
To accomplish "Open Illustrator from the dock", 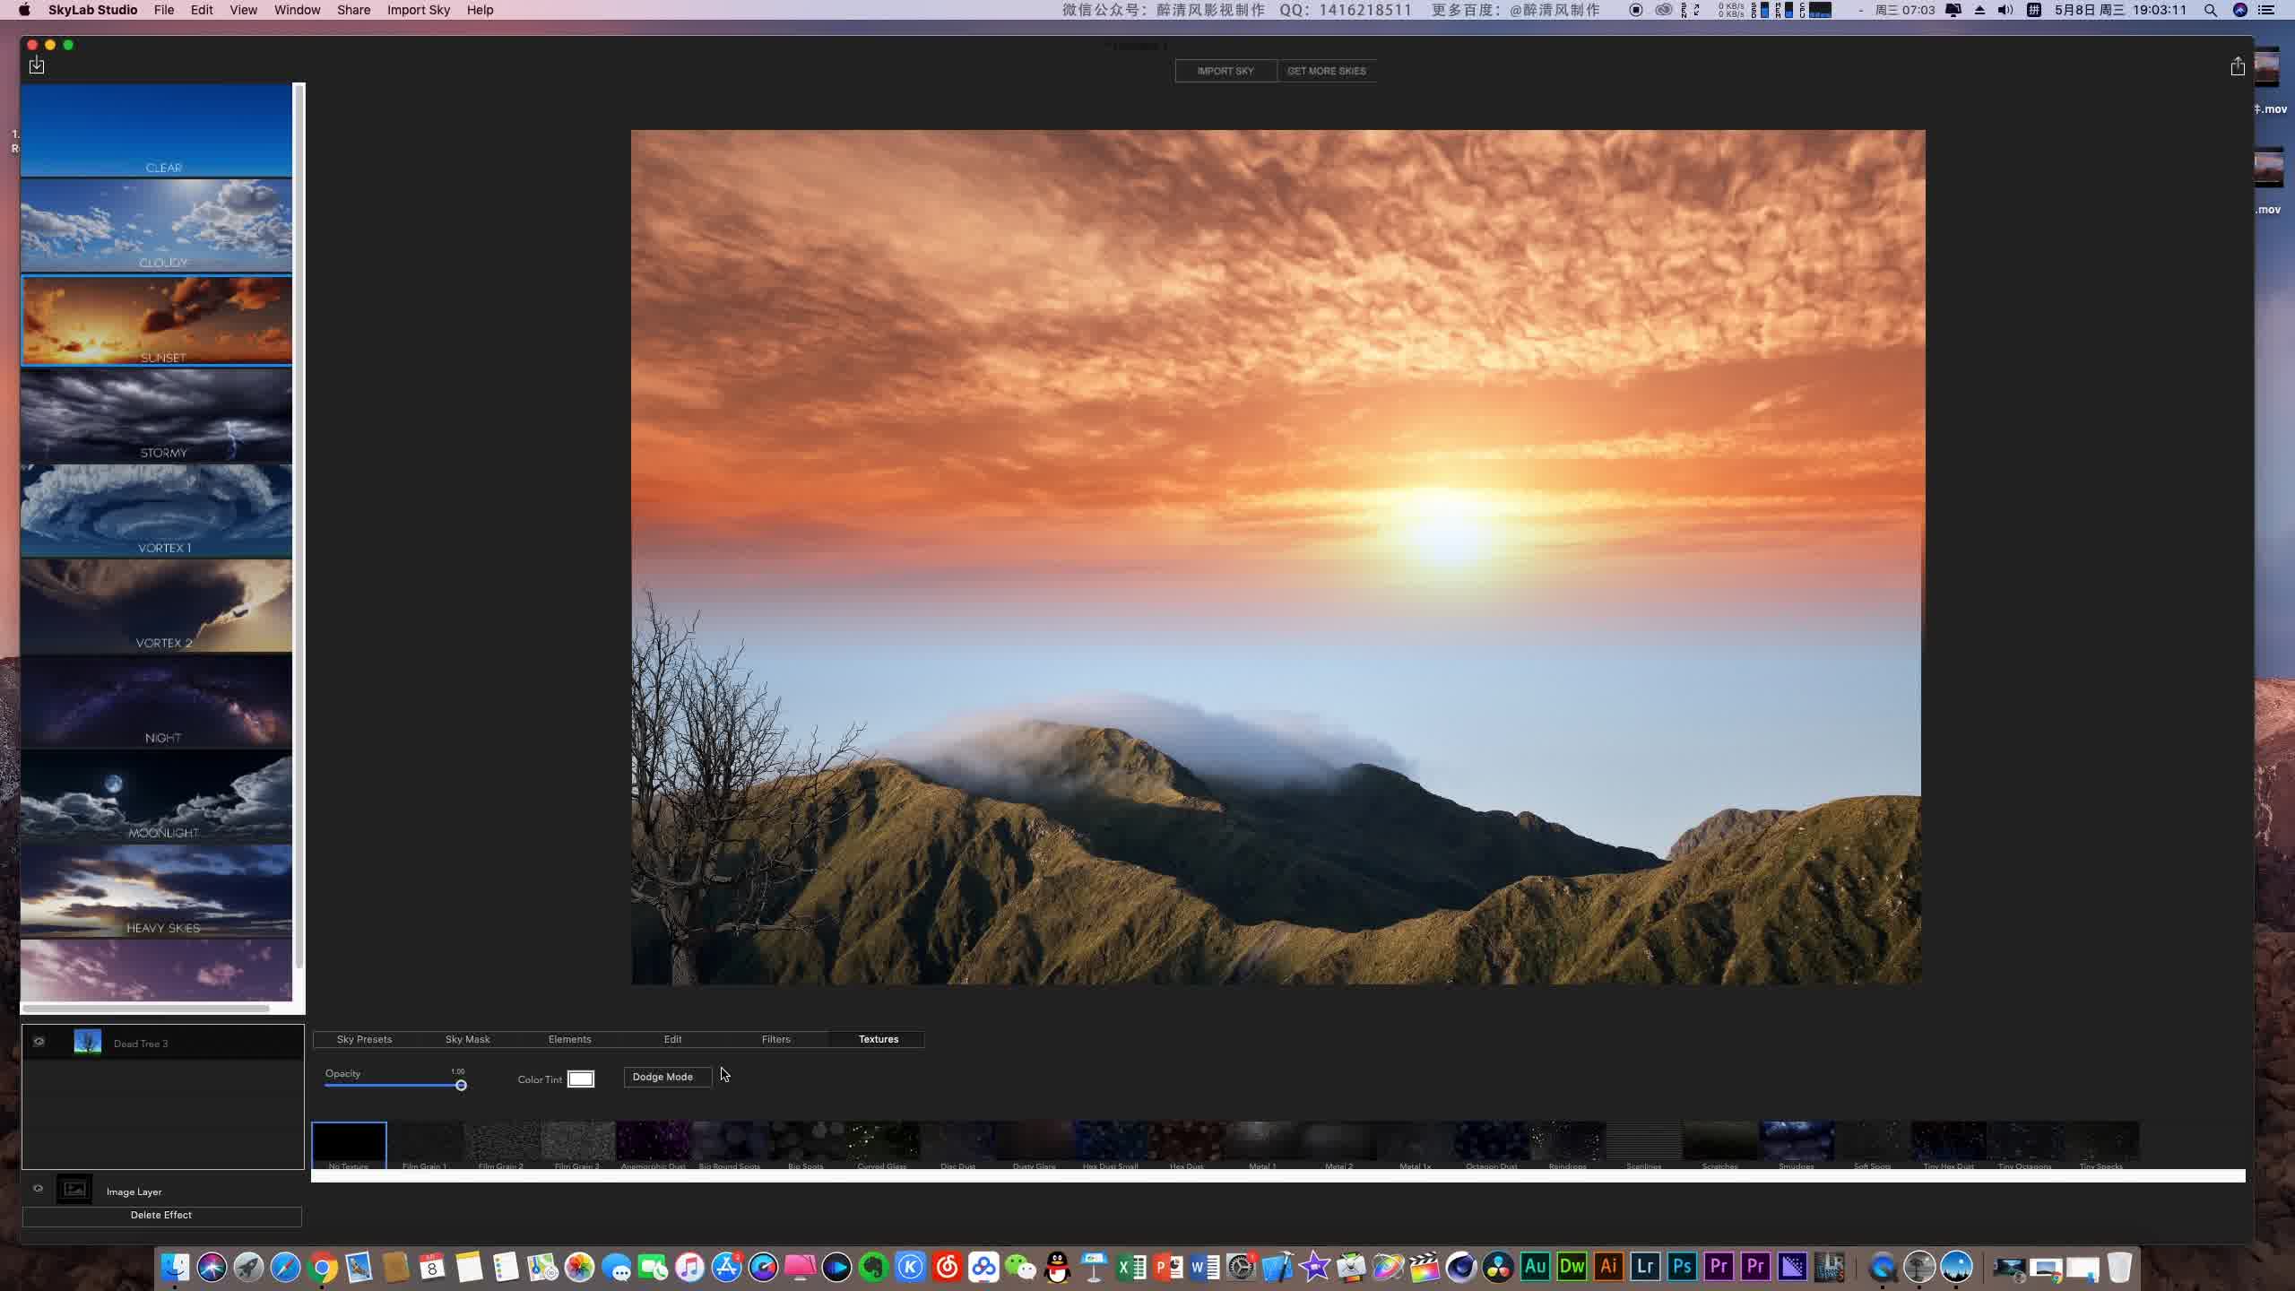I will click(x=1608, y=1267).
